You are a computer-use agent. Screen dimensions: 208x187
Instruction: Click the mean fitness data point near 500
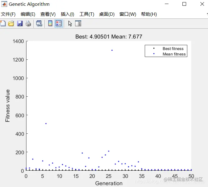click(x=46, y=124)
